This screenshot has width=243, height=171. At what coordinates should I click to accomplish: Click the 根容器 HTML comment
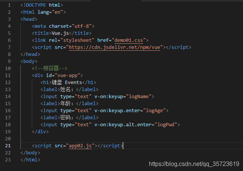[x=50, y=68]
